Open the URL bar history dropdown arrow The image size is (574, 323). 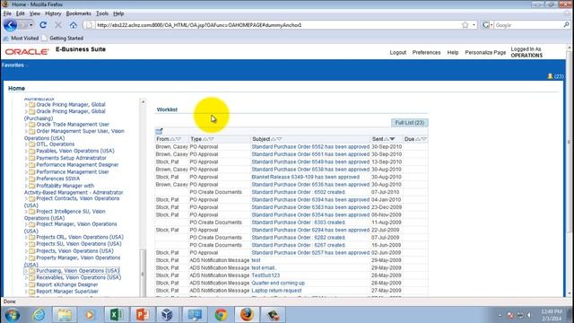pos(474,25)
